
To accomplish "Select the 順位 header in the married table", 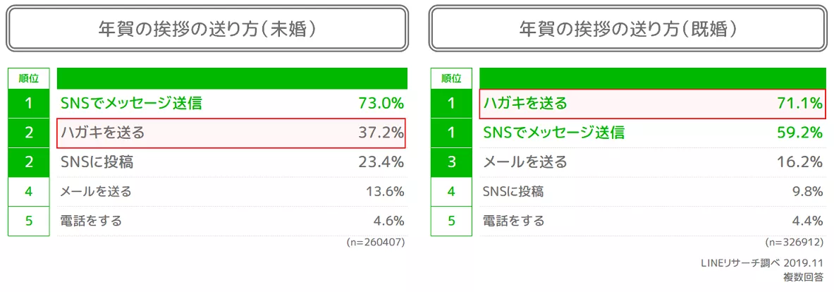I will pos(451,78).
